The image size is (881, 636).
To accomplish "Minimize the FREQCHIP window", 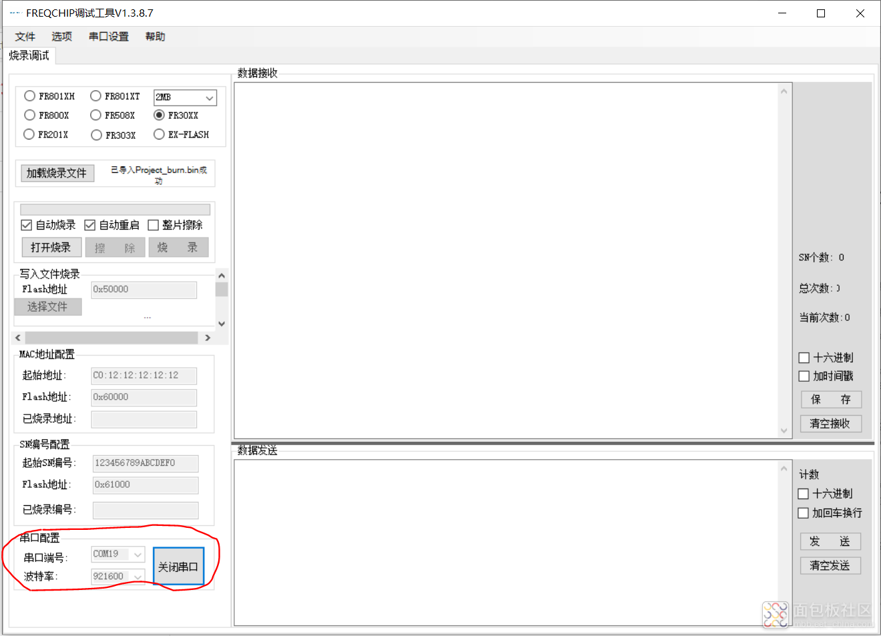I will point(782,13).
